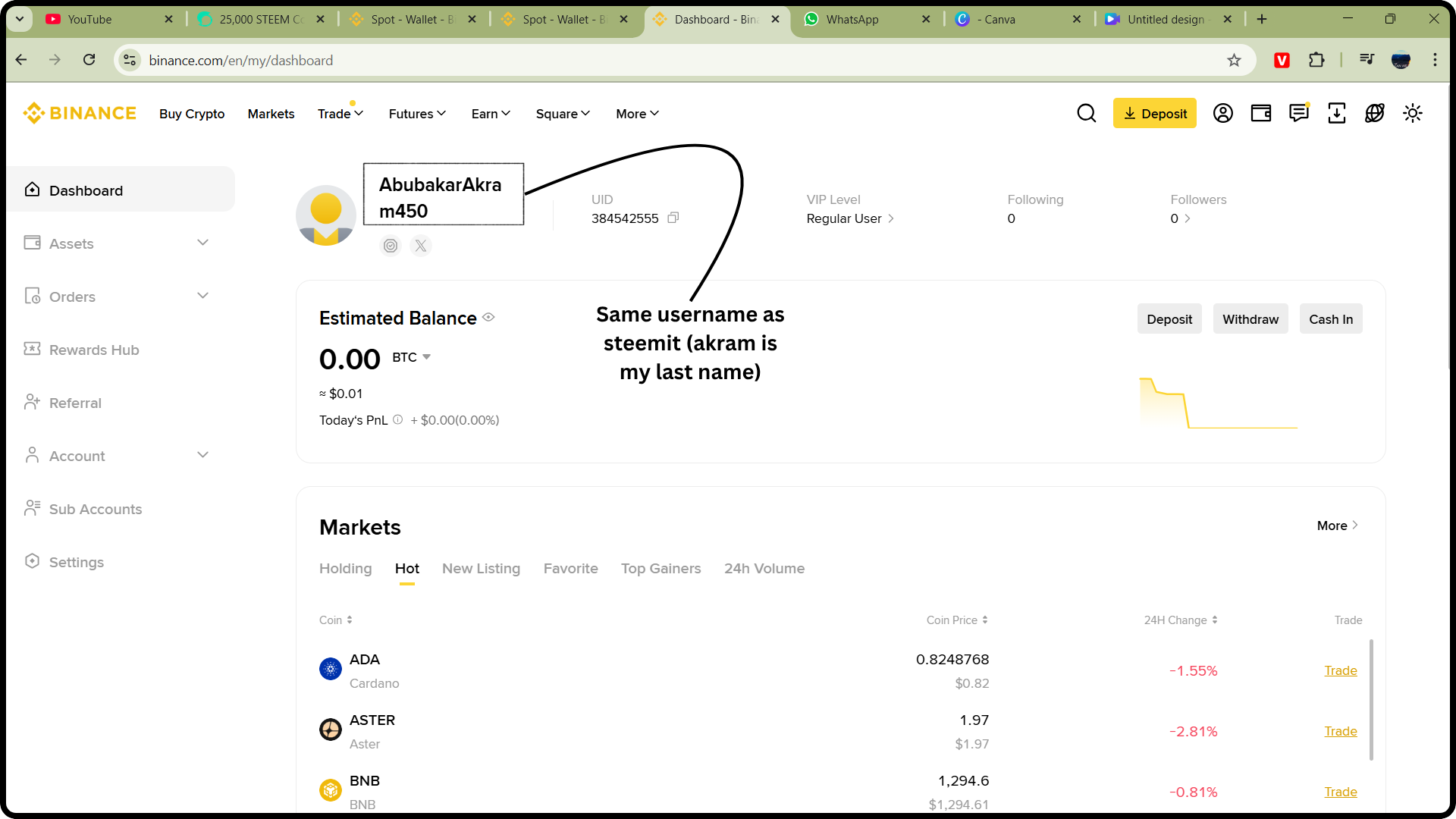Screen dimensions: 1456x819
Task: Click the X social icon under username
Action: click(x=421, y=246)
